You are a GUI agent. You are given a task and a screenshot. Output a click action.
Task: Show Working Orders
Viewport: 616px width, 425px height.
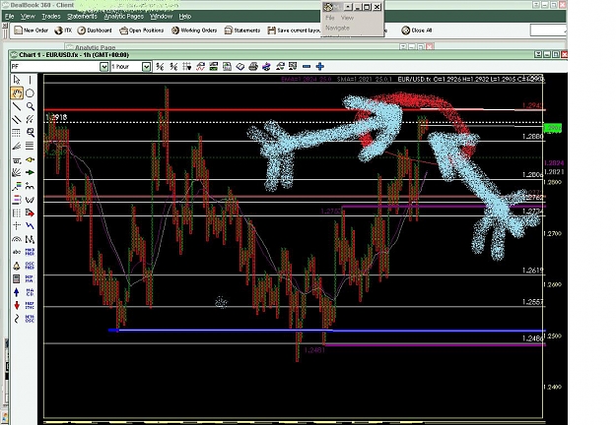click(194, 30)
